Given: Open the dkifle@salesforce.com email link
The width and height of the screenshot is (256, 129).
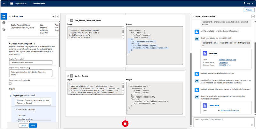Looking at the screenshot, I should click(x=227, y=60).
